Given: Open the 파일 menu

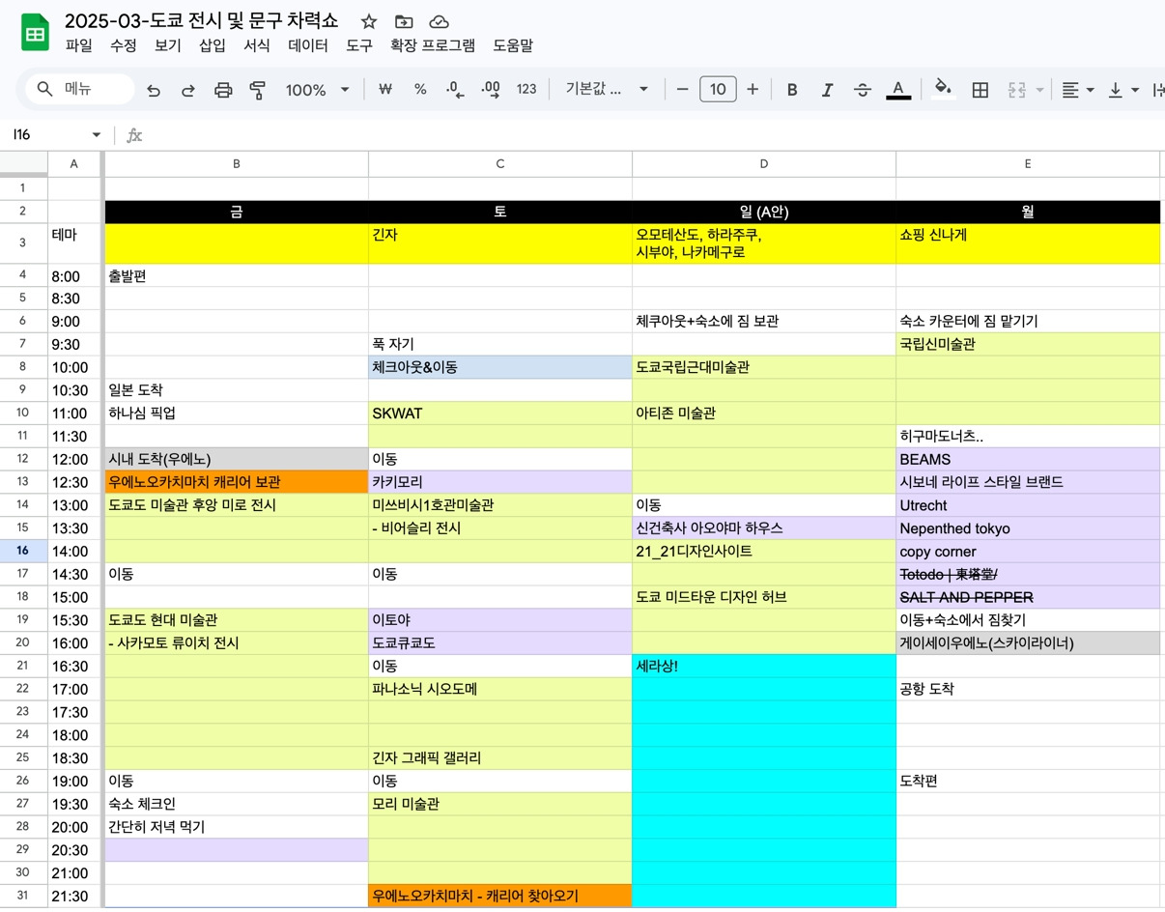Looking at the screenshot, I should click(79, 45).
